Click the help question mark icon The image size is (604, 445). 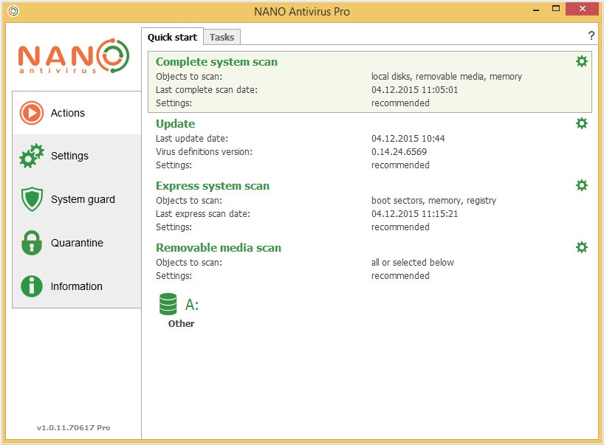[591, 36]
